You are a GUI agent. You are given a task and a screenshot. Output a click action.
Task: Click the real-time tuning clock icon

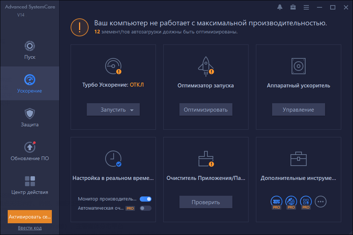pyautogui.click(x=113, y=159)
